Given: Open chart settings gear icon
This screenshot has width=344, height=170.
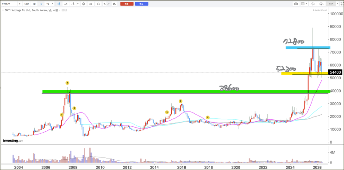Looking at the screenshot, I should (x=83, y=4).
